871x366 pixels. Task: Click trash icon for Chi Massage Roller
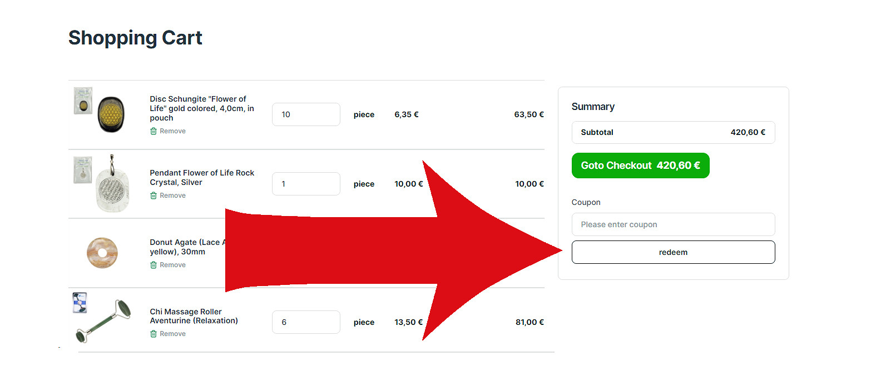[154, 334]
